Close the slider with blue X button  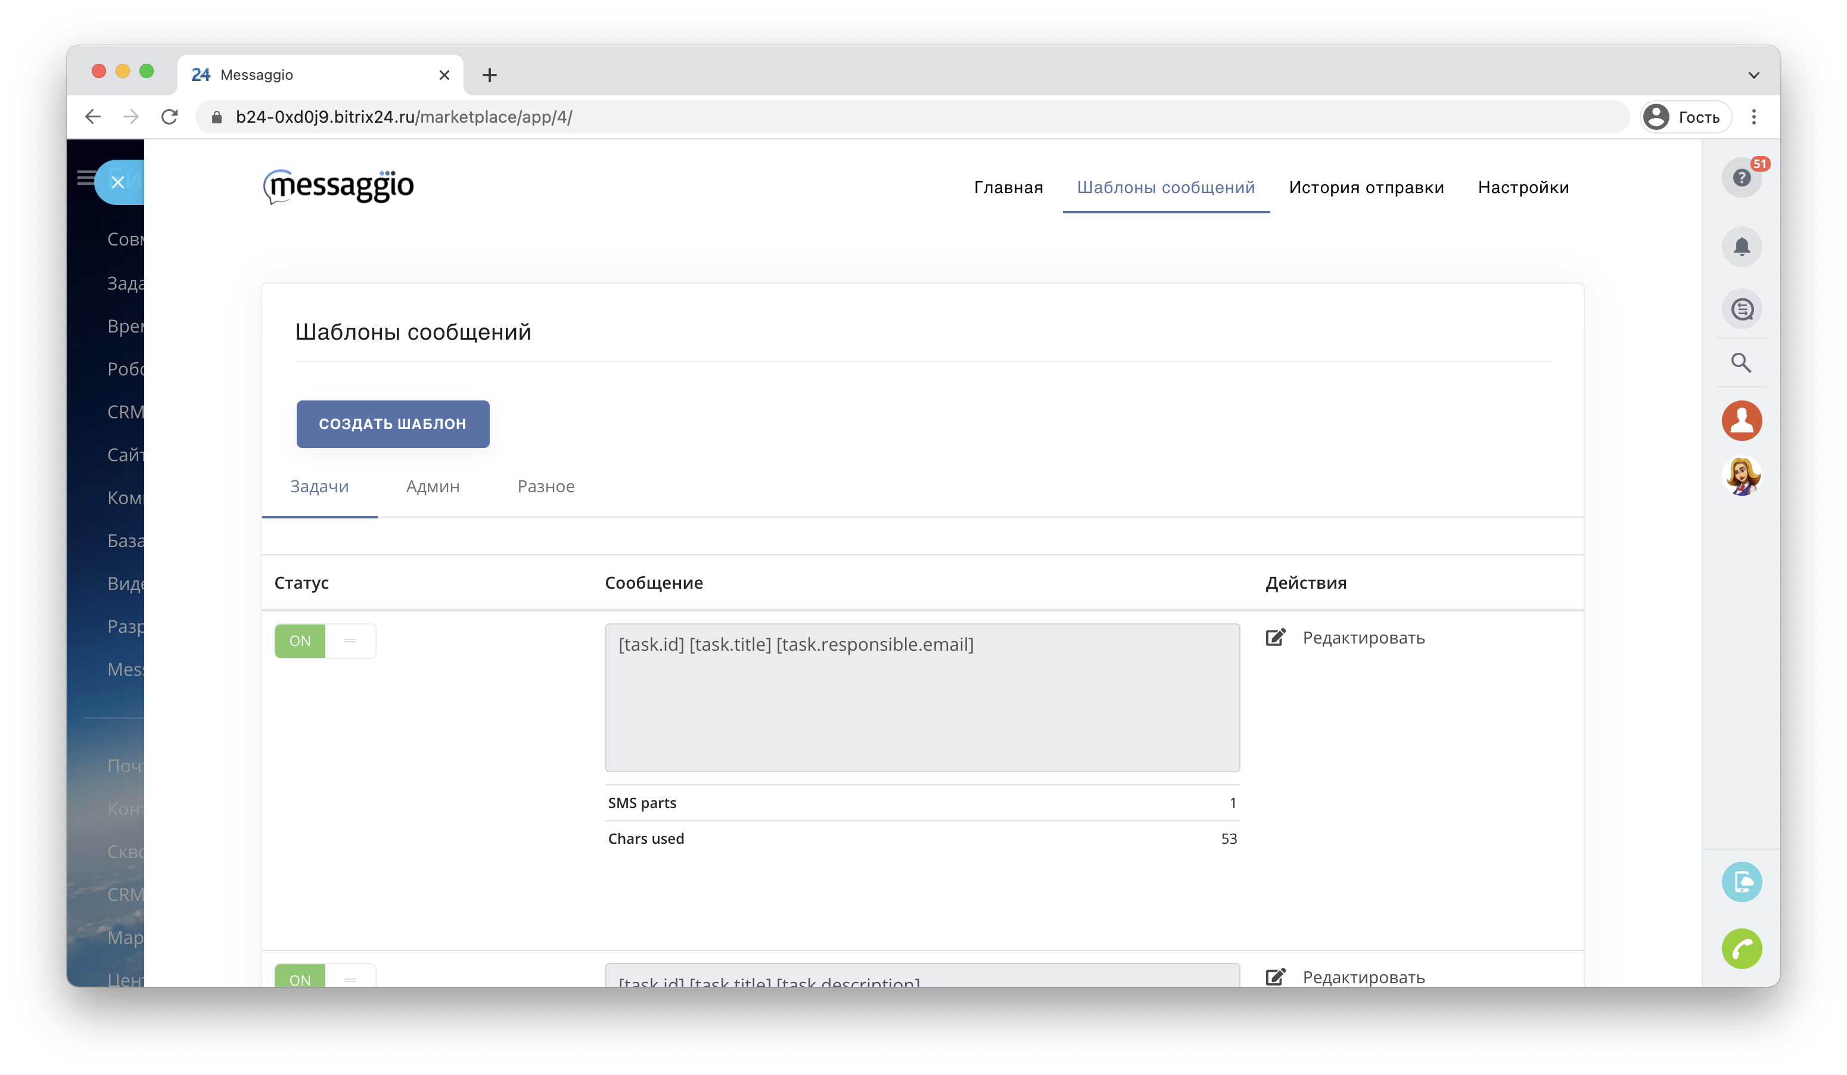117,182
